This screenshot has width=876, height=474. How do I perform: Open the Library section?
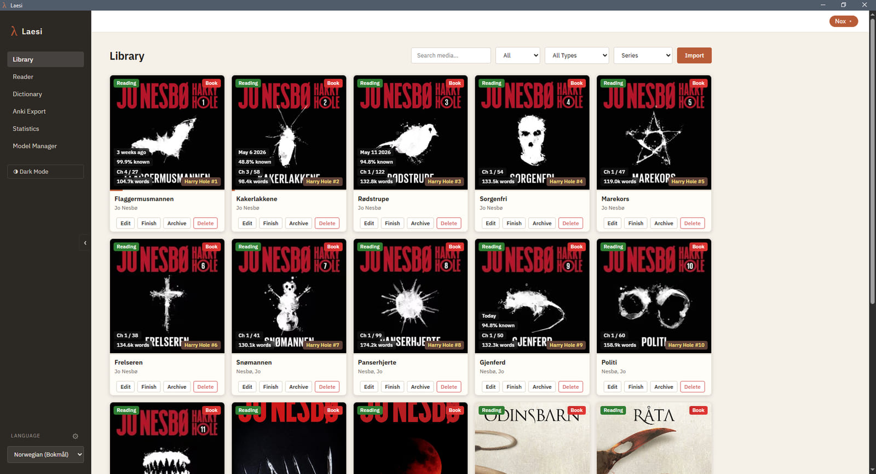[x=45, y=60]
